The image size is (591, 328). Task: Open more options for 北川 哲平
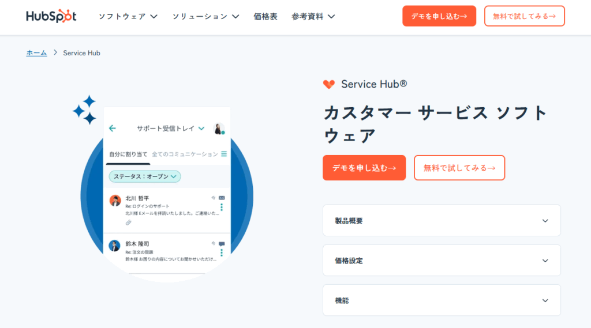coord(222,207)
